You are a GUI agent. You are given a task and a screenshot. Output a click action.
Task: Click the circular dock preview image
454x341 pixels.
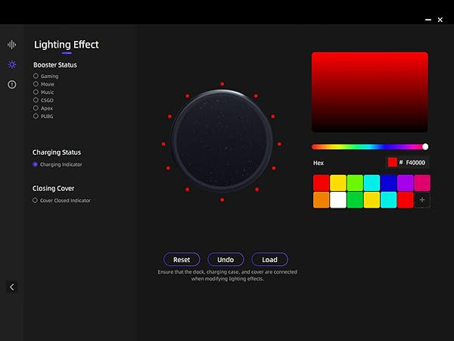coord(222,141)
